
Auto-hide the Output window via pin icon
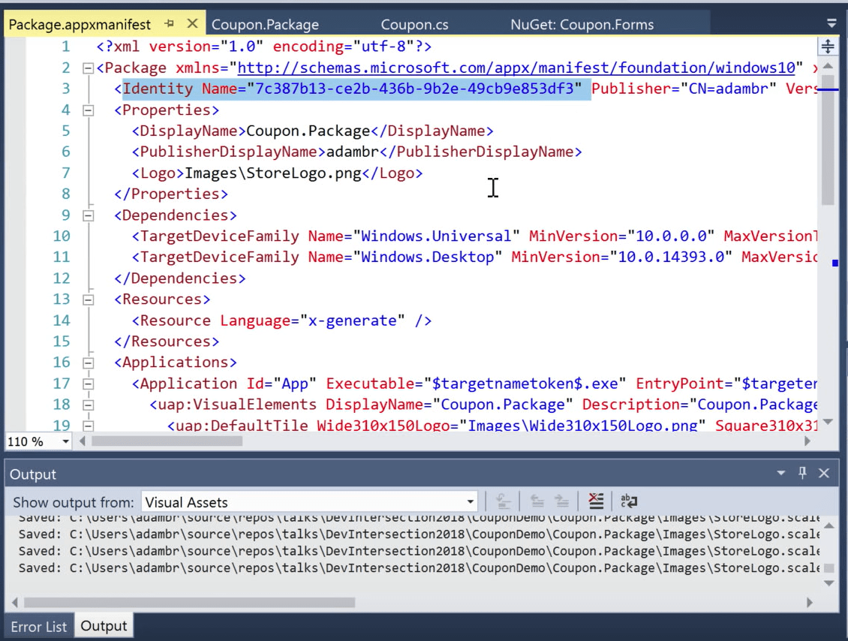[802, 474]
